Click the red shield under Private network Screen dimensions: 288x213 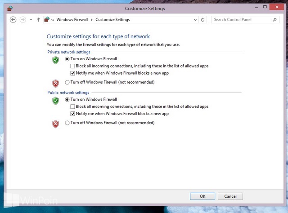(55, 84)
